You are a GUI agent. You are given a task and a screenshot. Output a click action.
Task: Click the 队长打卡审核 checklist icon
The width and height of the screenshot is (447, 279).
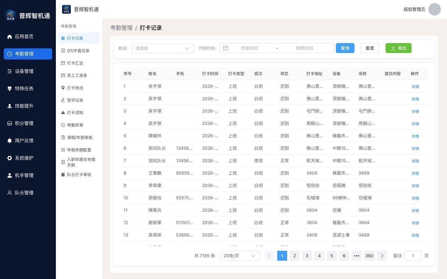click(63, 175)
